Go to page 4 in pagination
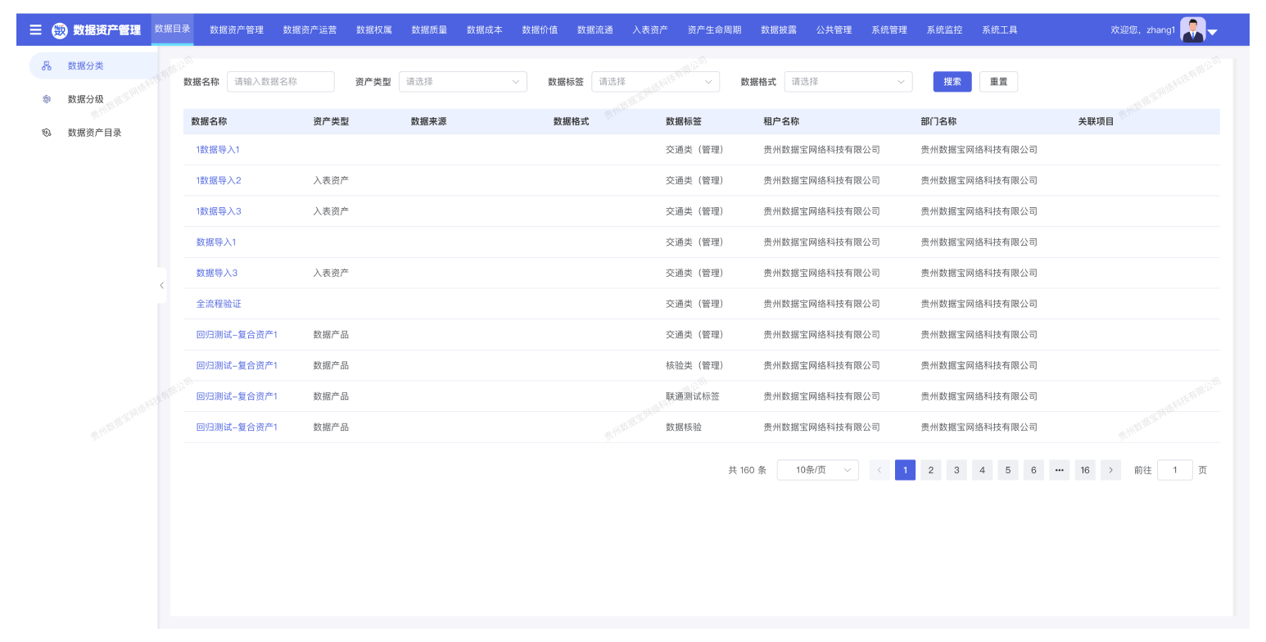 point(982,470)
